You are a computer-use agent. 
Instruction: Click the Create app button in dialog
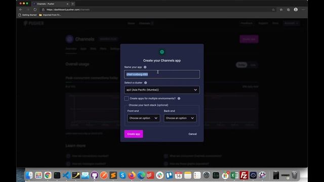[x=134, y=134]
